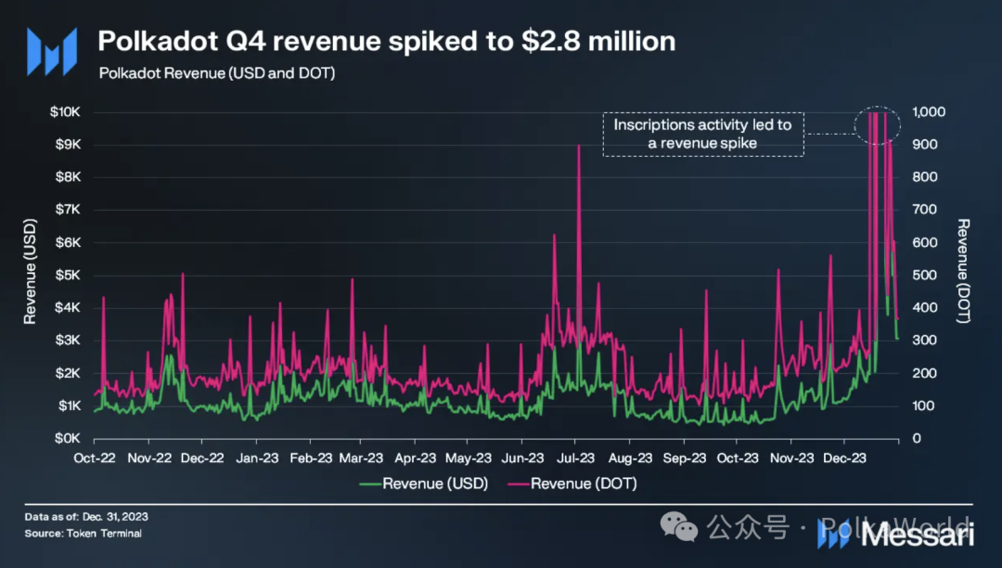
Task: Click the '400' right axis label
Action: click(x=925, y=308)
